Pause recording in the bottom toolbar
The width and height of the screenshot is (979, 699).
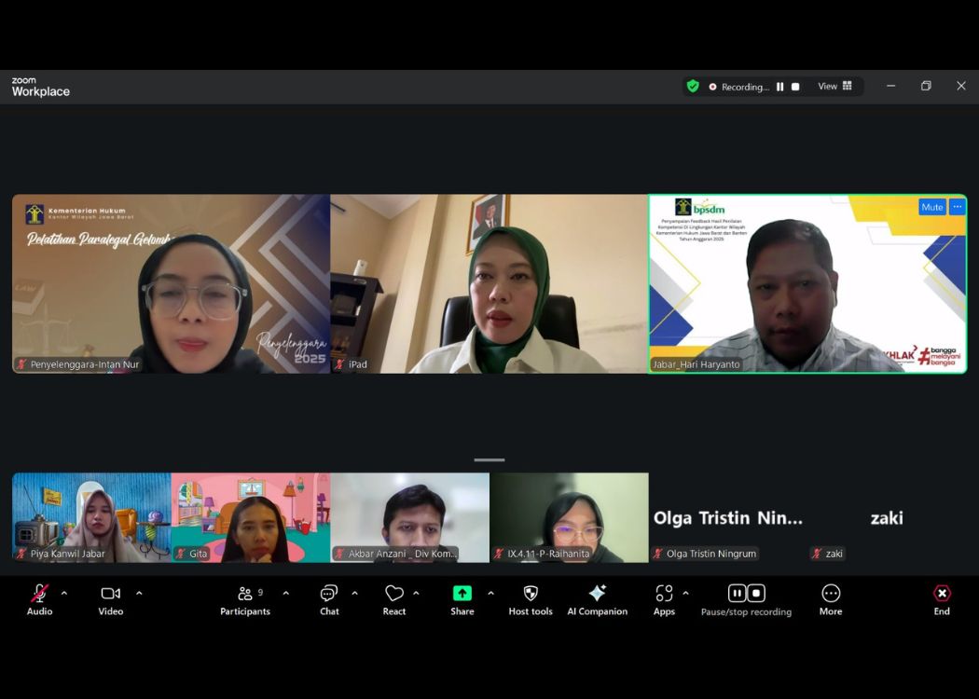tap(737, 593)
